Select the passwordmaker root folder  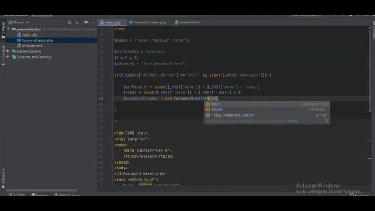coord(29,29)
